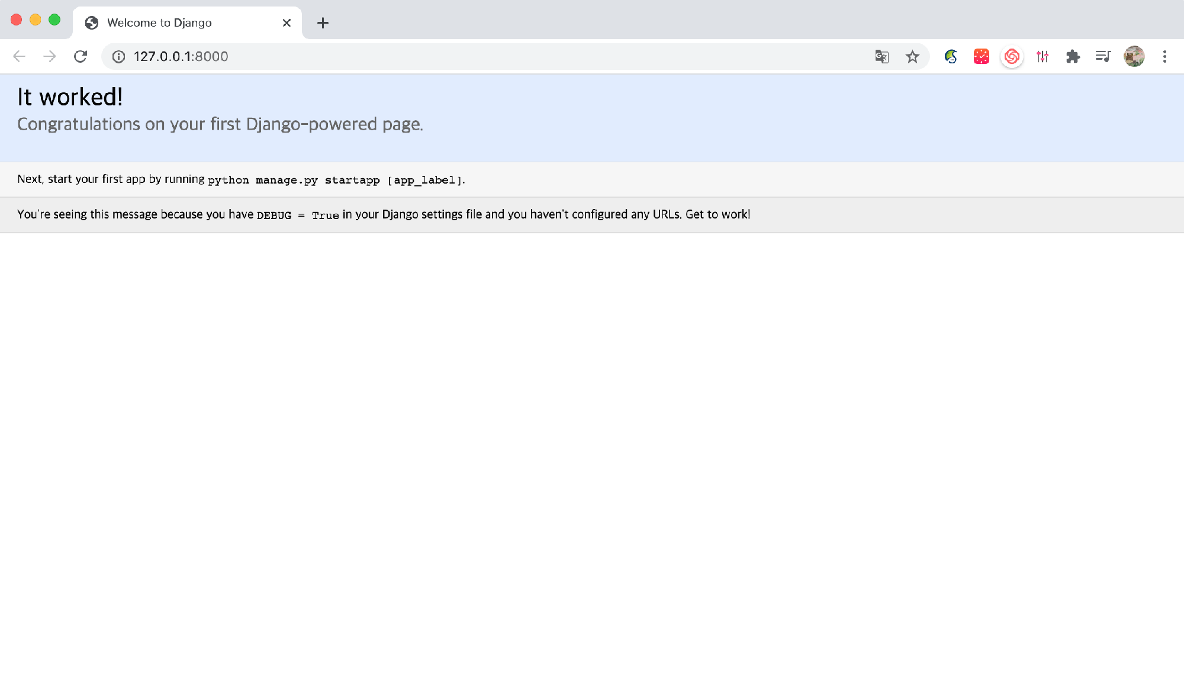Click the forward navigation arrow
The height and width of the screenshot is (688, 1184).
50,56
